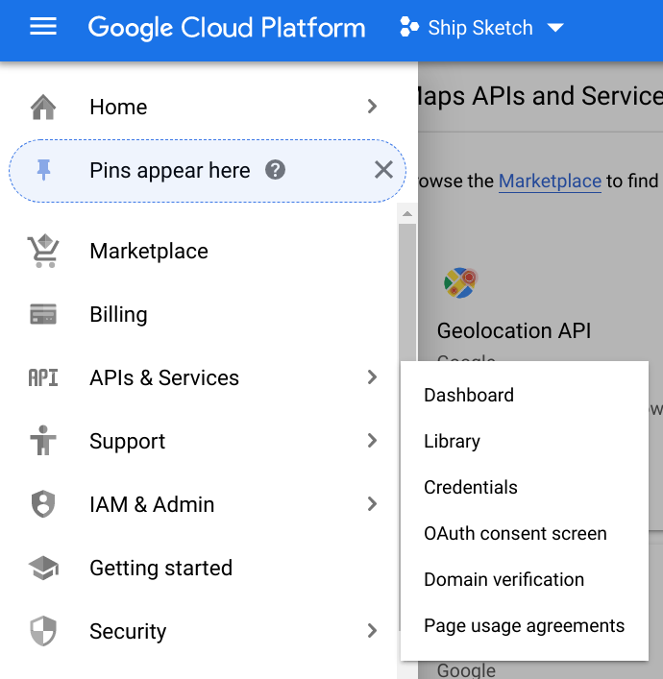Click the IAM & Admin shield icon
This screenshot has height=679, width=663.
[x=43, y=504]
